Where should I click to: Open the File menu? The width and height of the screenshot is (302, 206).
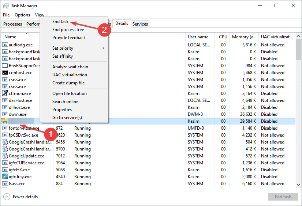(6, 15)
